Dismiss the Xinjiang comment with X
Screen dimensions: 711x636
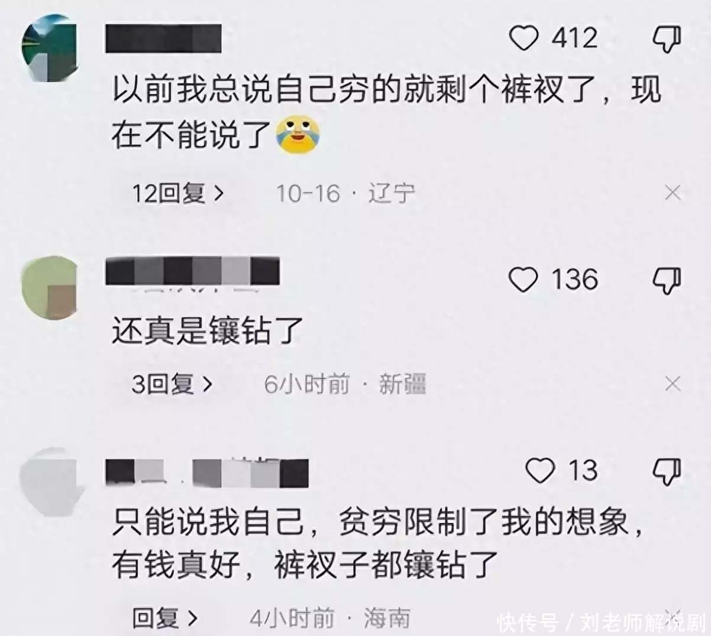point(673,384)
